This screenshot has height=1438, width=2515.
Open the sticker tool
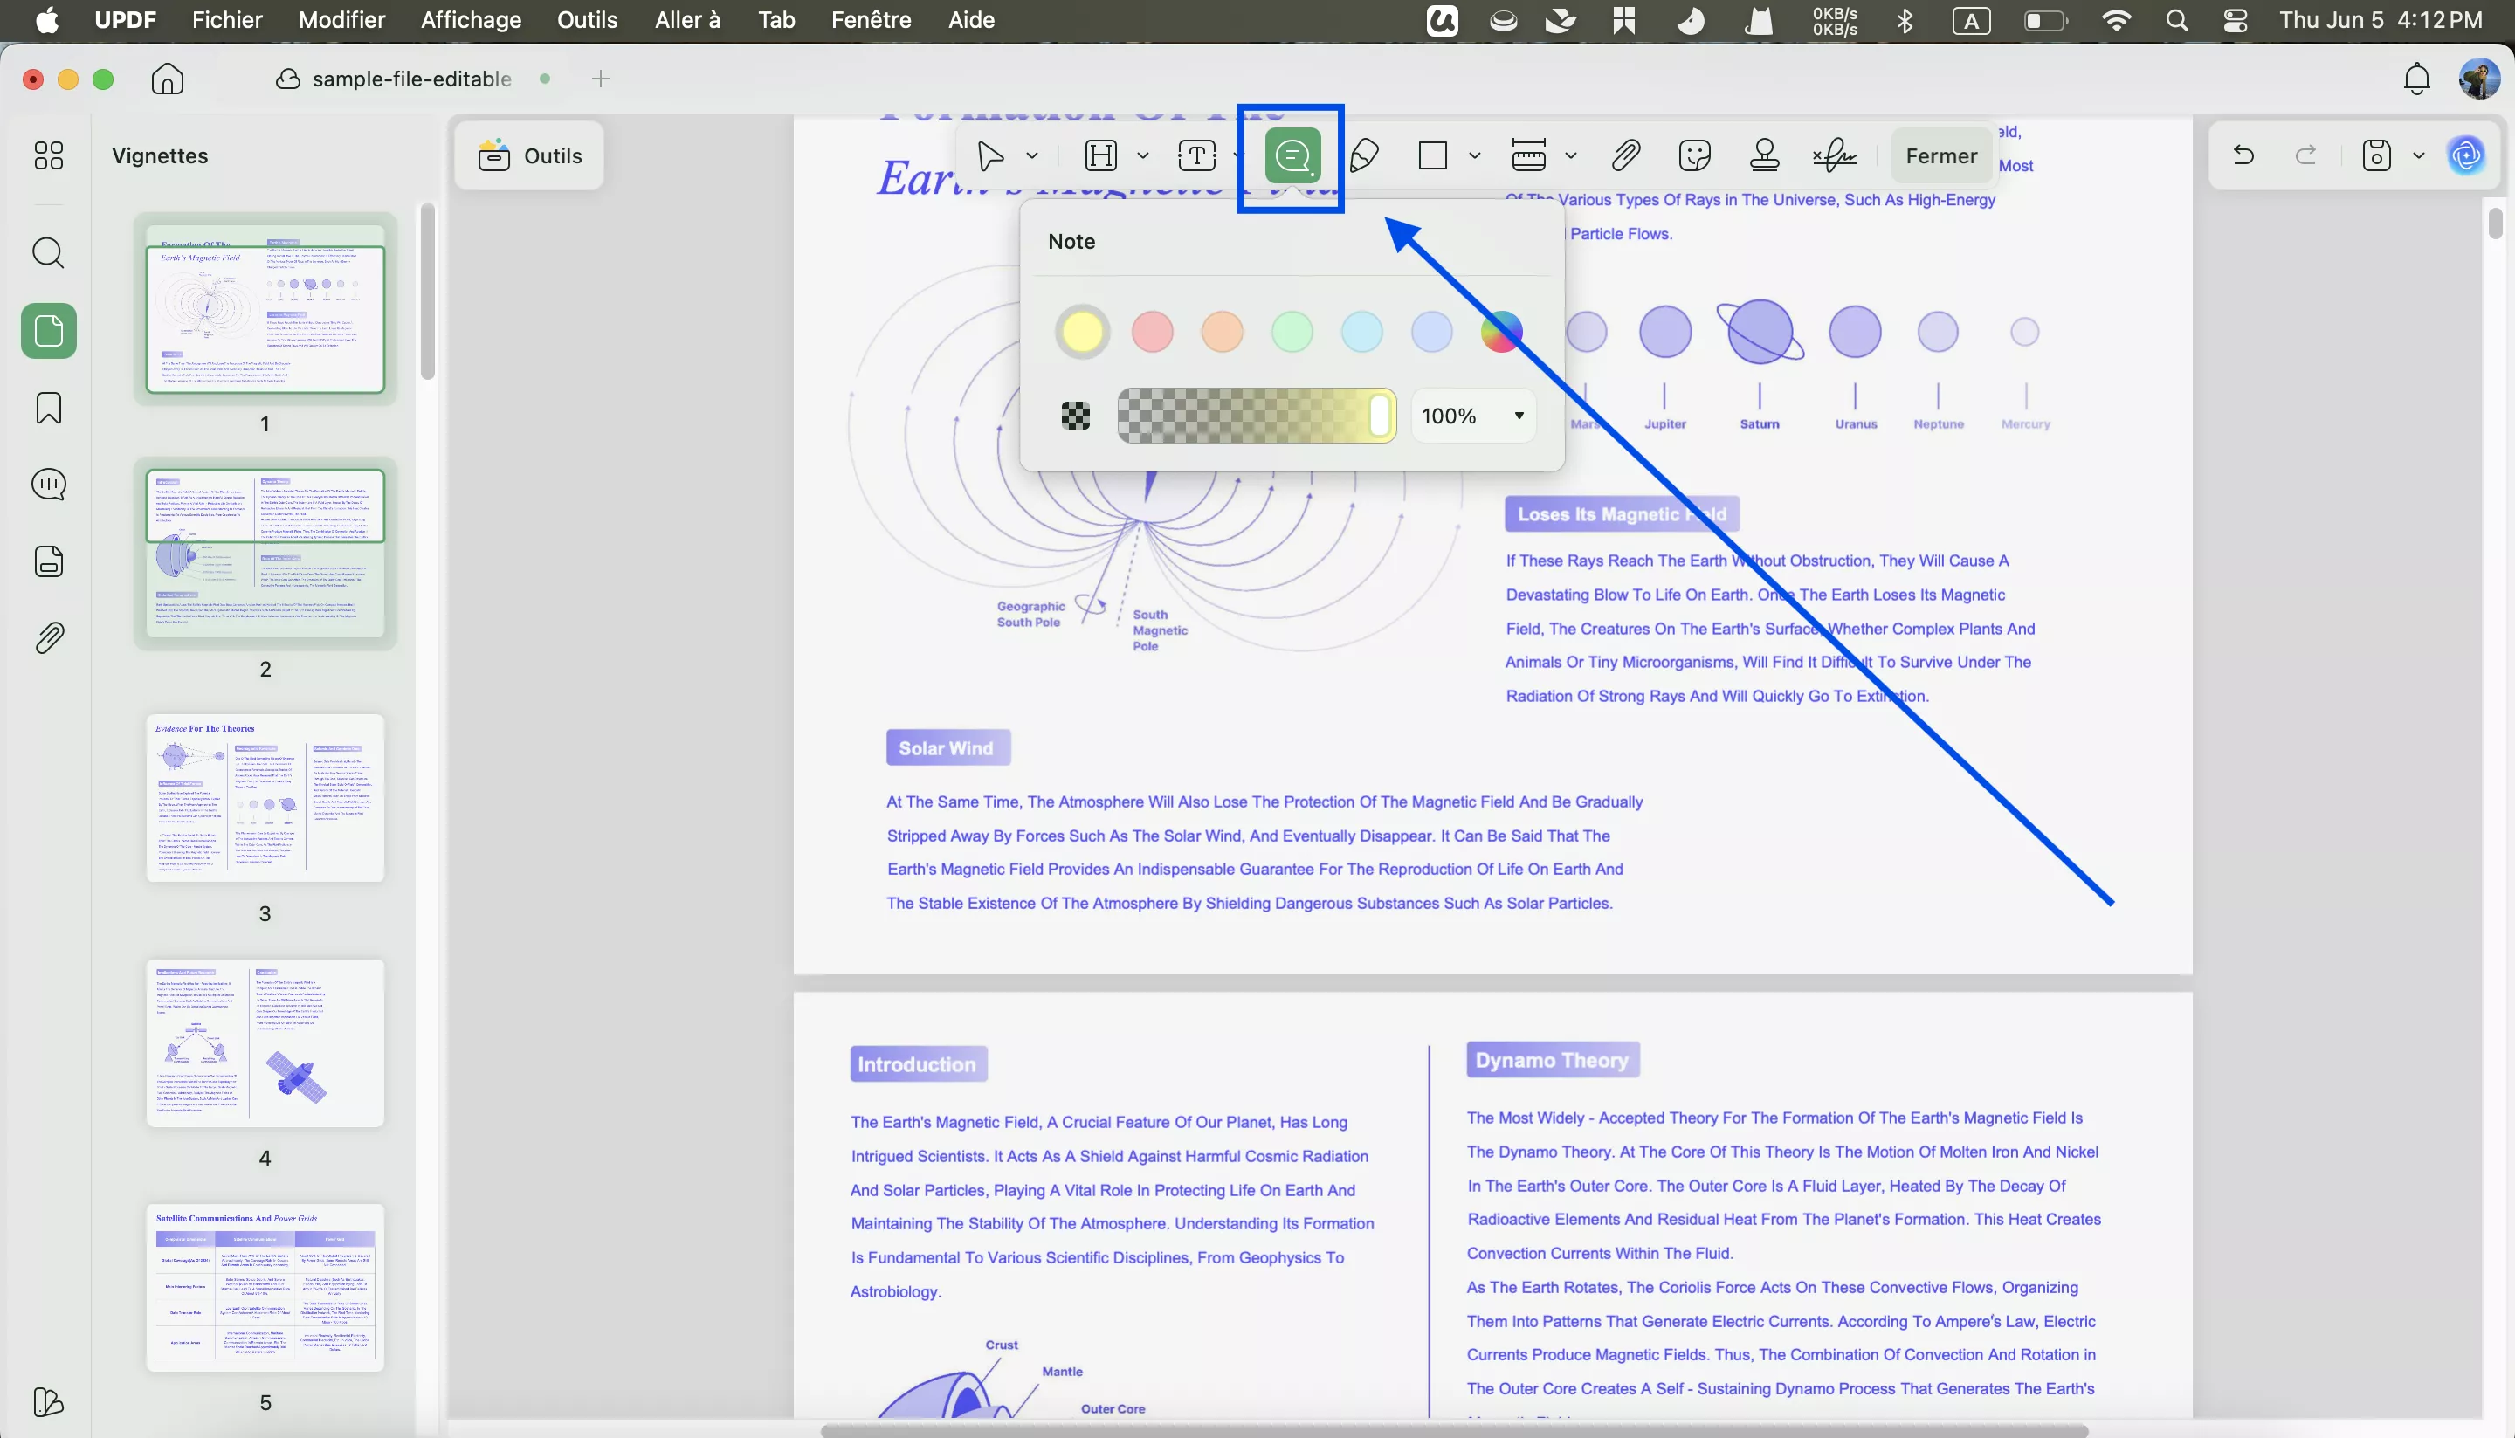click(x=1694, y=156)
